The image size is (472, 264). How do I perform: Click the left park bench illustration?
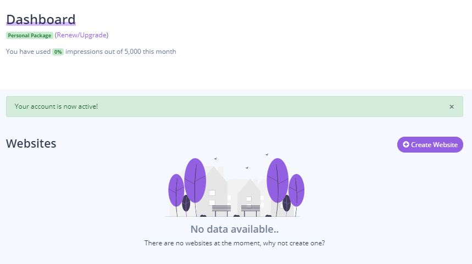pyautogui.click(x=221, y=211)
